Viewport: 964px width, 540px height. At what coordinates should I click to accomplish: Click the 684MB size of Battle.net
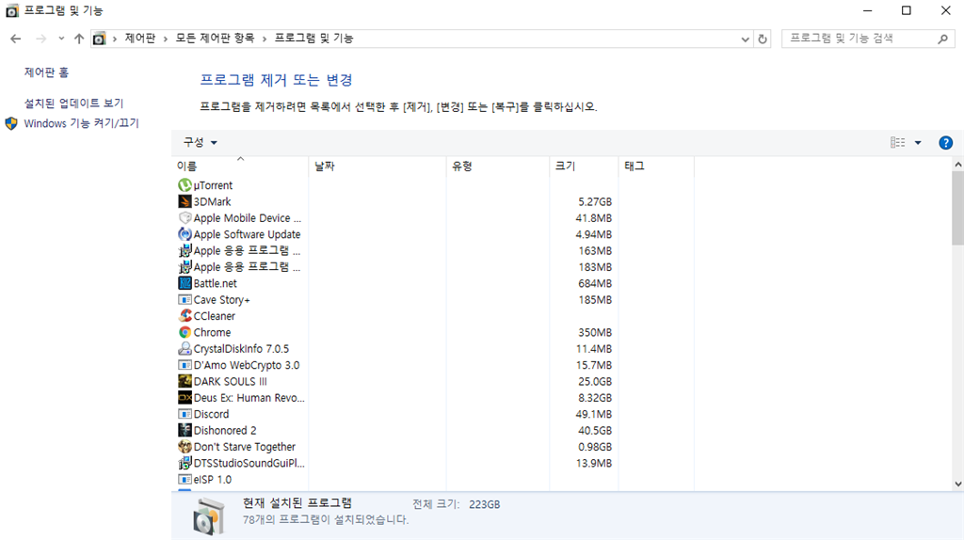coord(595,283)
